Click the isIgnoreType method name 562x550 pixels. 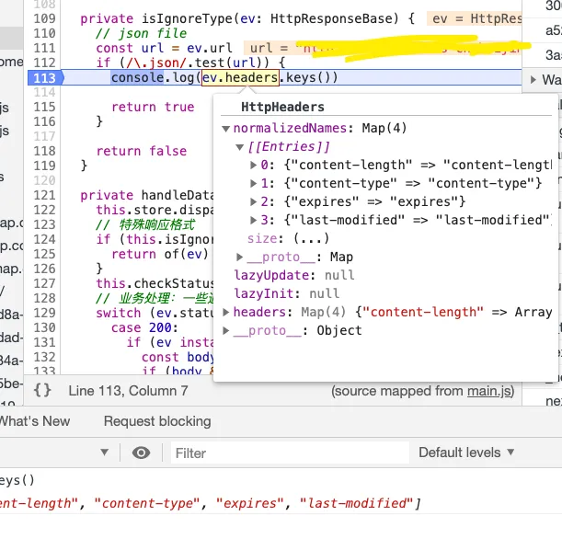(x=187, y=18)
